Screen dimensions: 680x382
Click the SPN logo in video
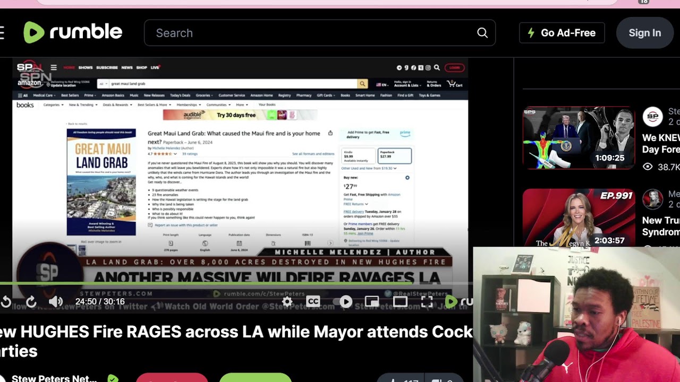pos(29,67)
